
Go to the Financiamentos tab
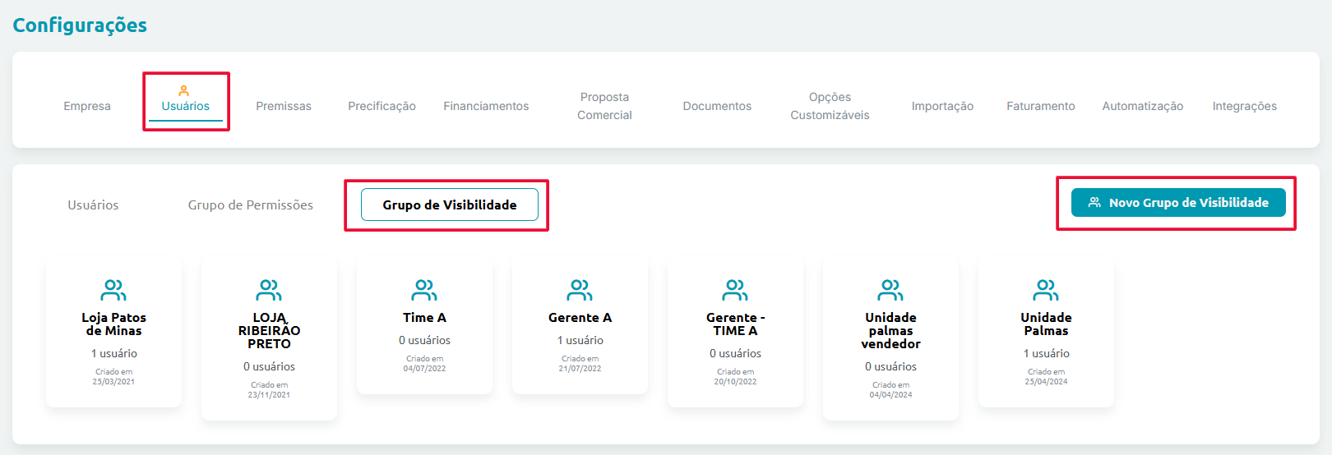pyautogui.click(x=486, y=106)
